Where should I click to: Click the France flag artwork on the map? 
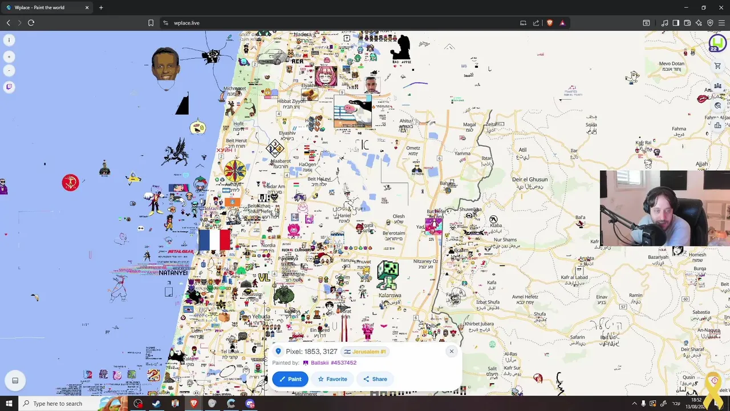214,239
